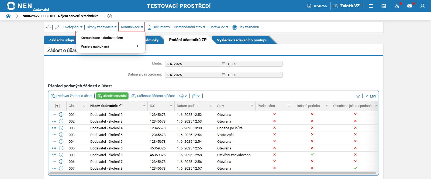Go to the home page icon
This screenshot has width=431, height=179.
click(x=8, y=16)
